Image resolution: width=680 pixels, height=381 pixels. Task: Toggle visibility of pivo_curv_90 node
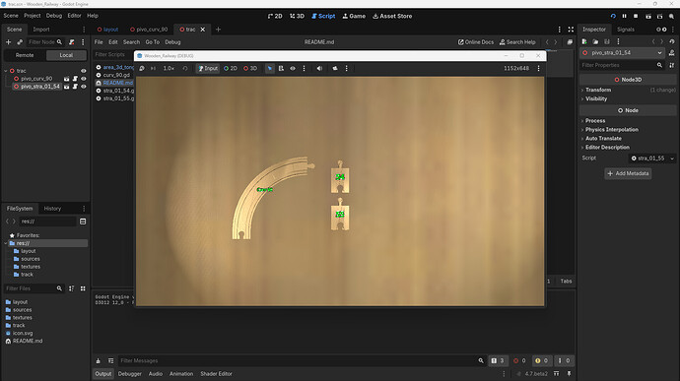coord(83,79)
